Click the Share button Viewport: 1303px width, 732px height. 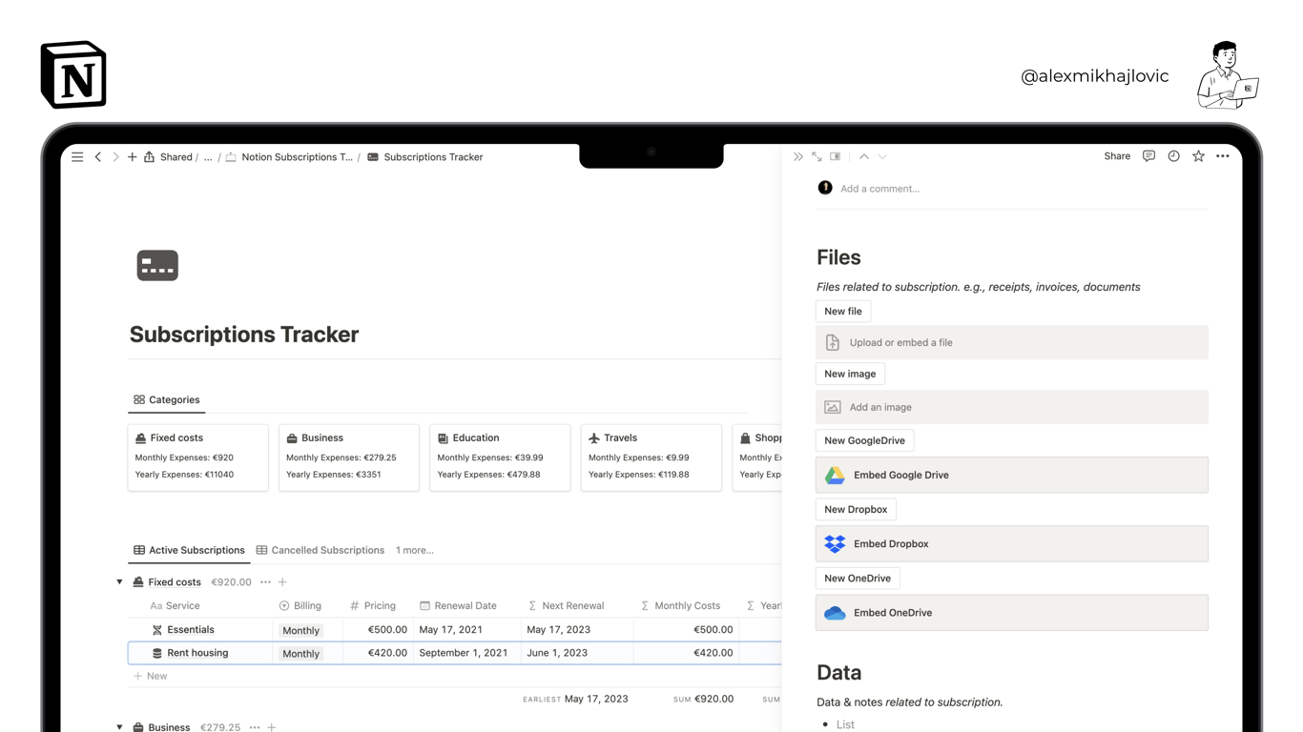(1116, 156)
